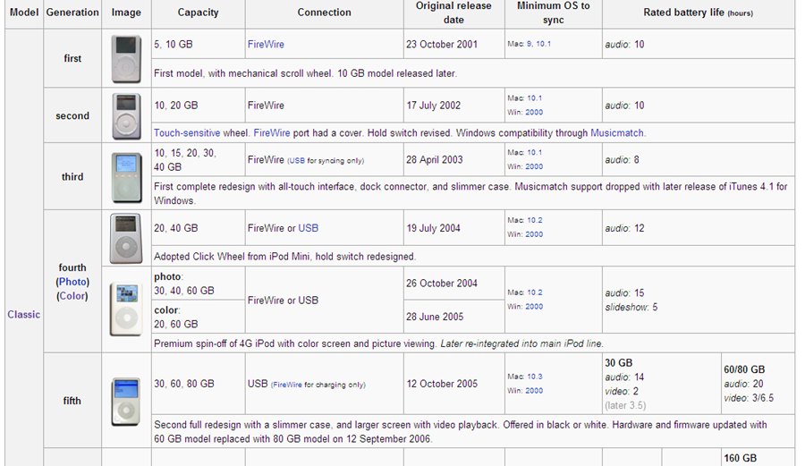
Task: Open USB link in third generation connection
Action: [x=296, y=161]
